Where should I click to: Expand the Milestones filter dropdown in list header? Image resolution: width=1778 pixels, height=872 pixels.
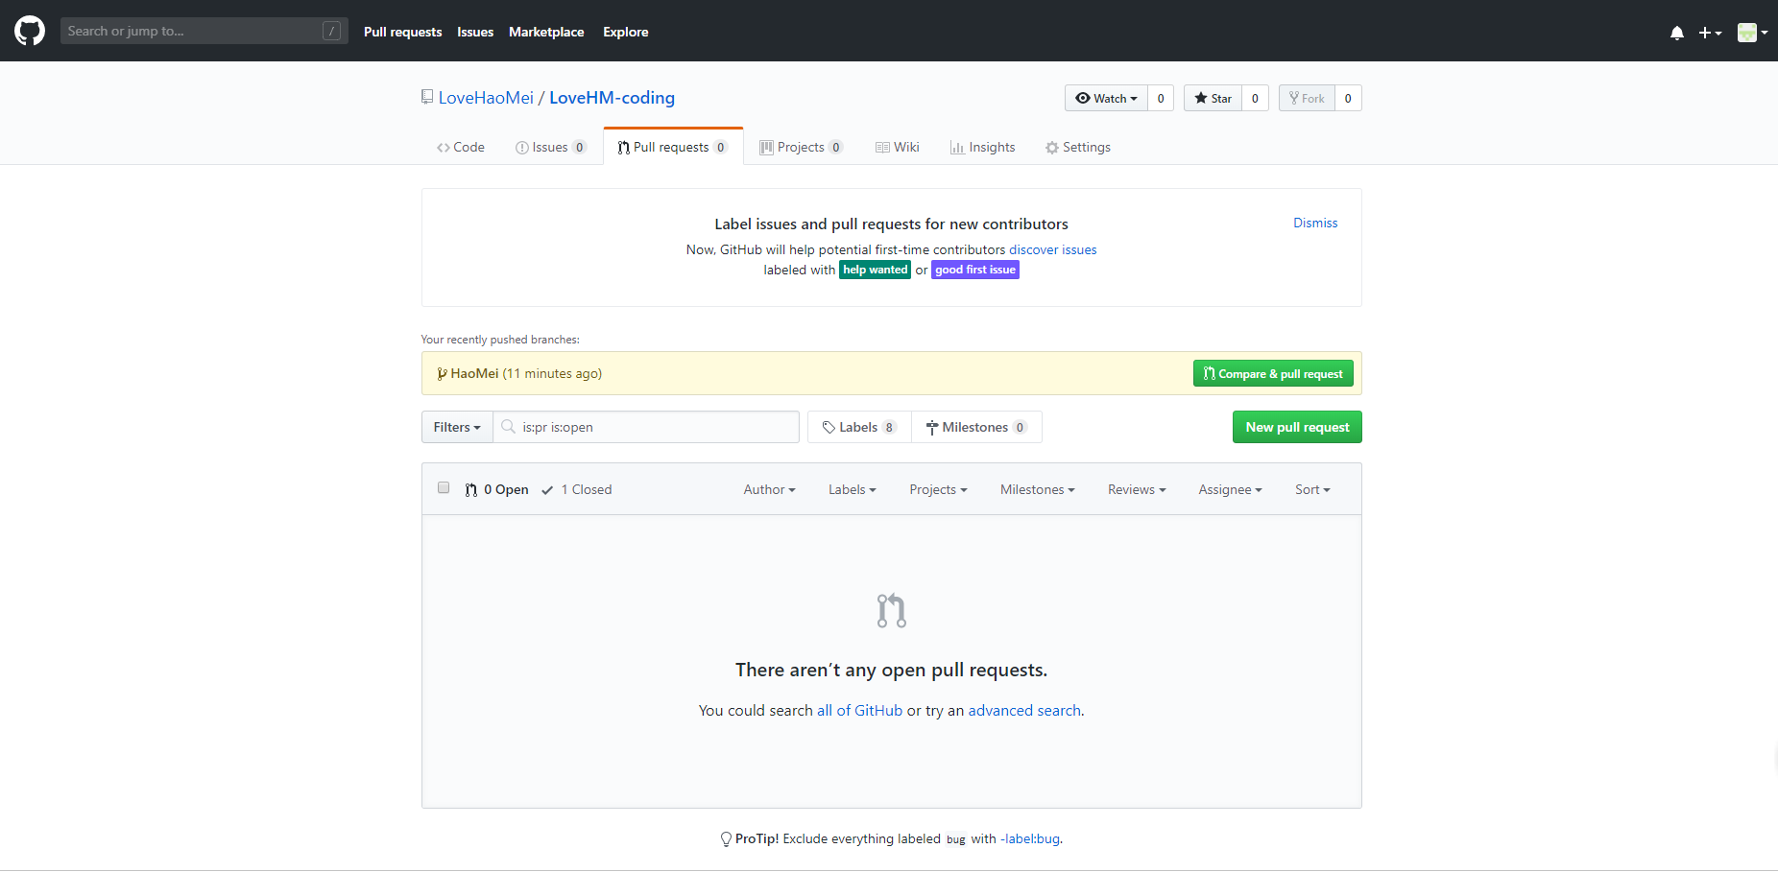tap(1038, 489)
